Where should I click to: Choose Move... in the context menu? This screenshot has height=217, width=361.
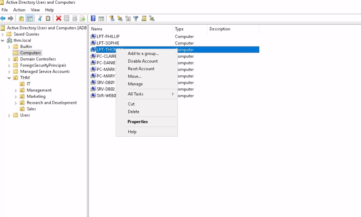coord(147,76)
